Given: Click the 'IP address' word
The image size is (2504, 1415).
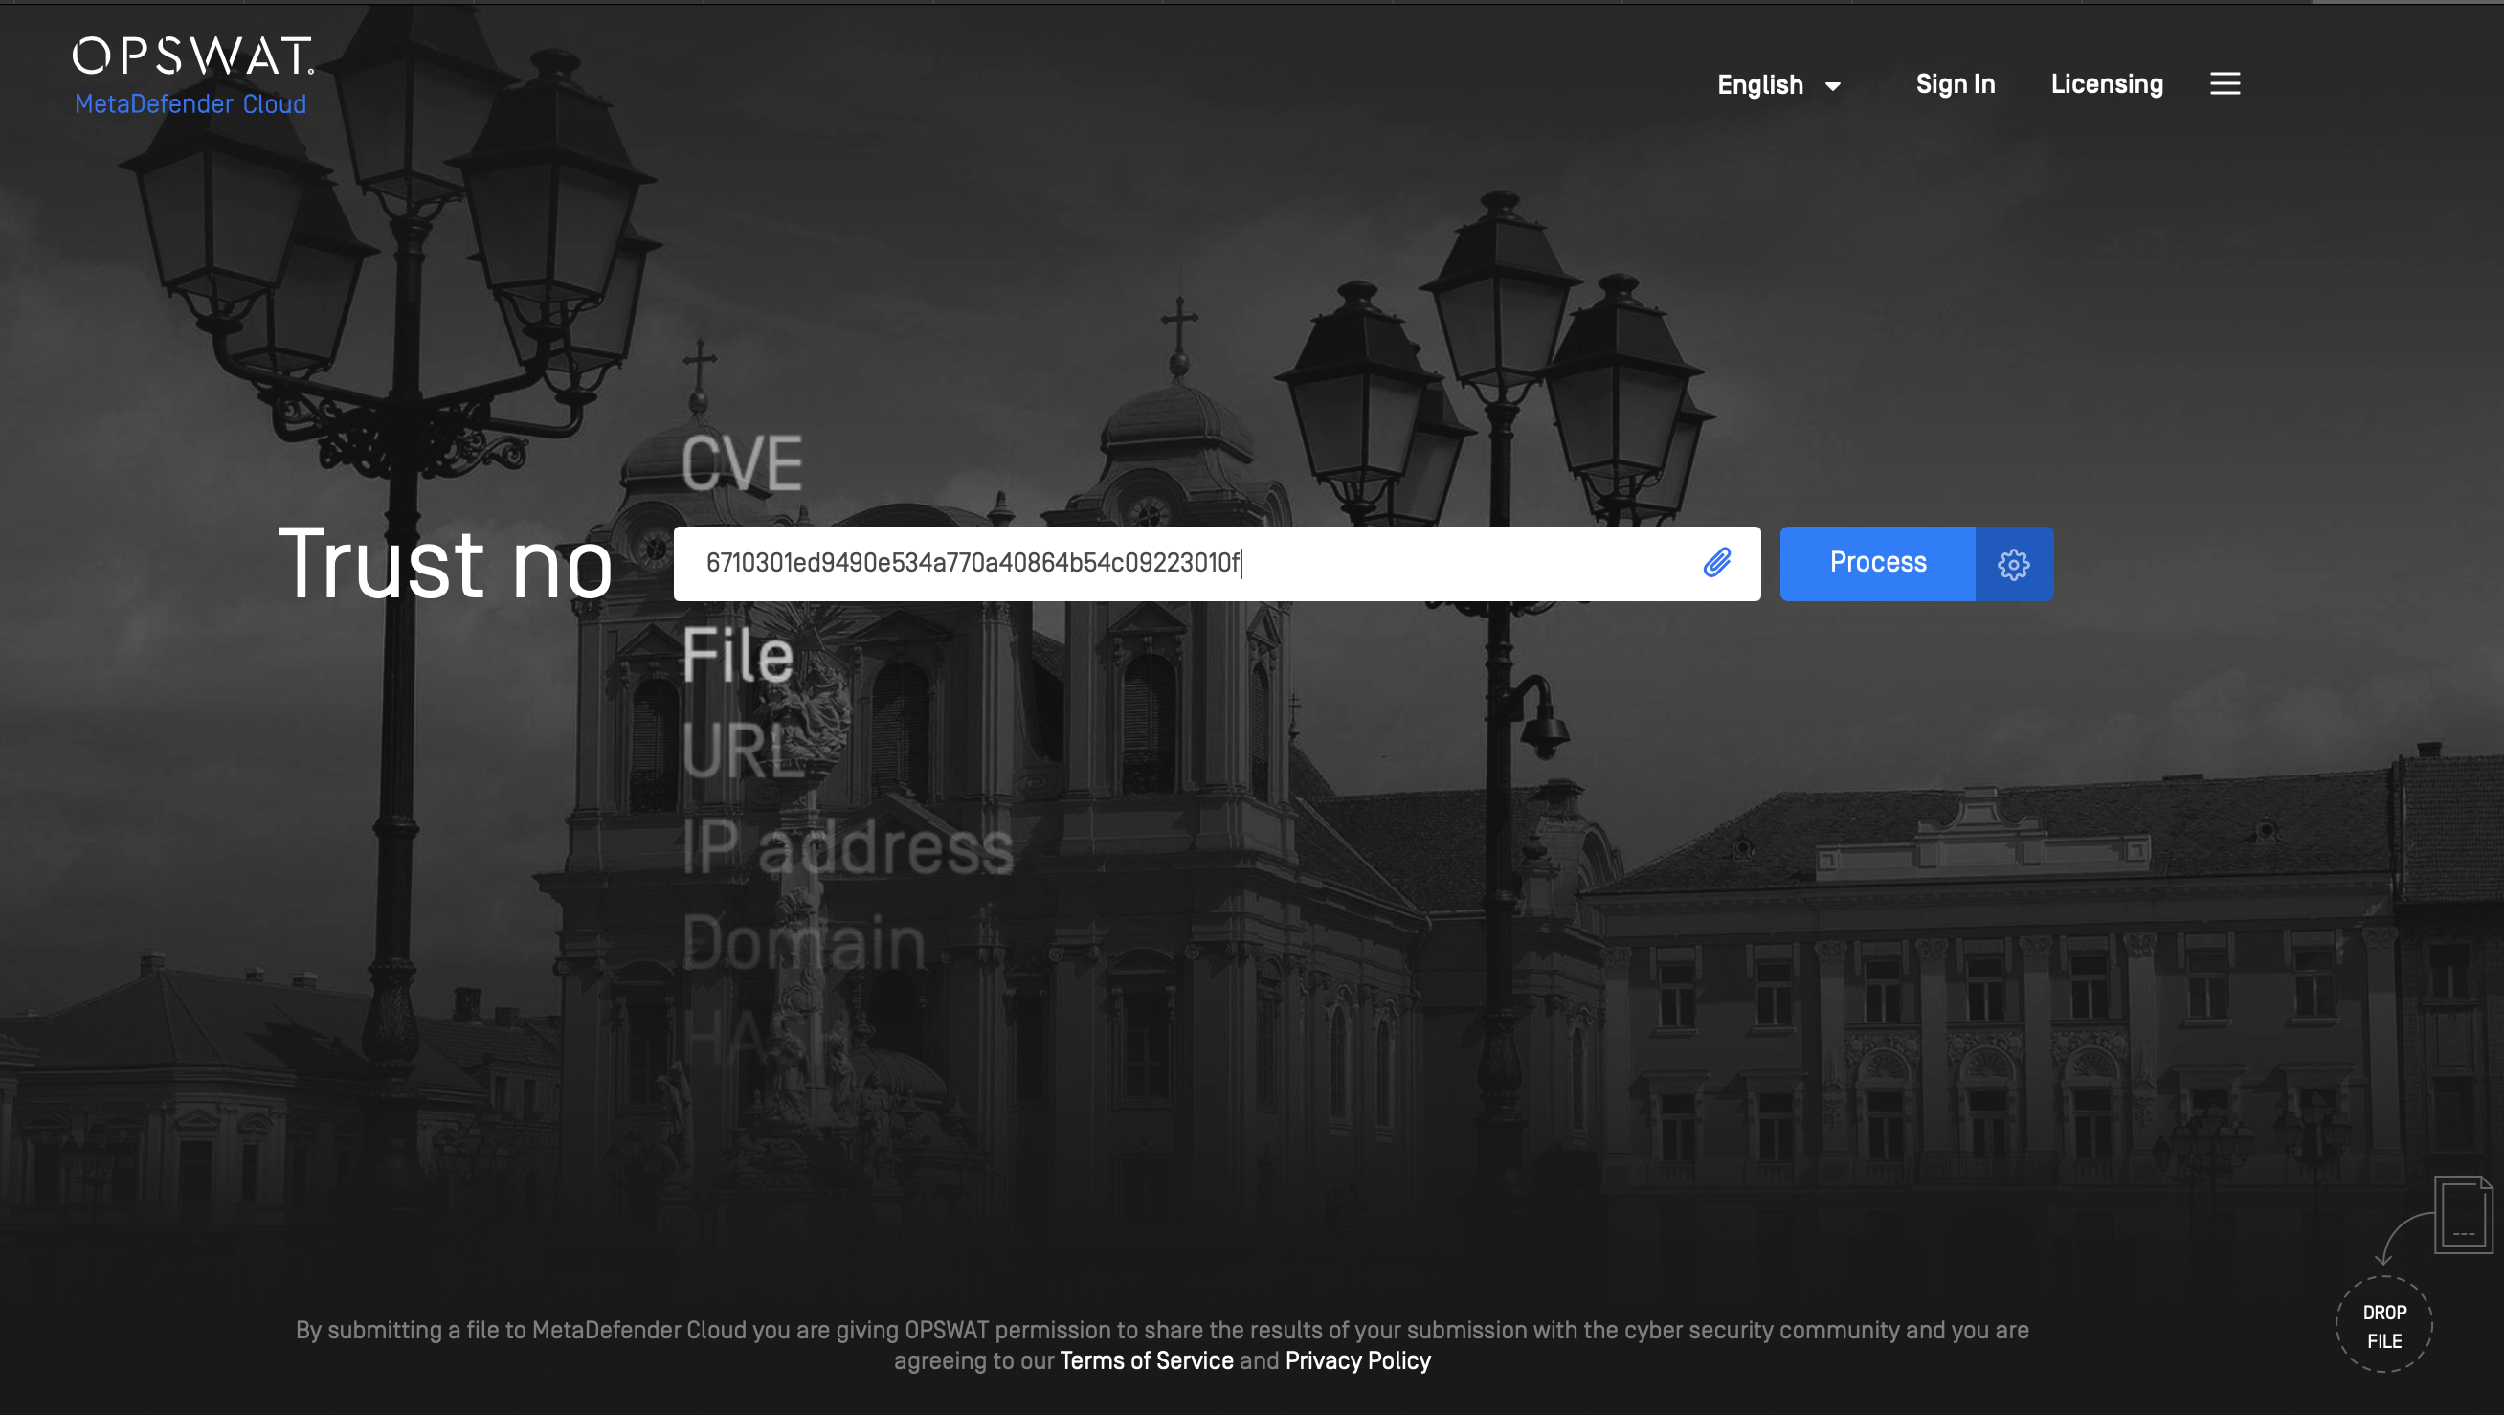Looking at the screenshot, I should [x=848, y=846].
